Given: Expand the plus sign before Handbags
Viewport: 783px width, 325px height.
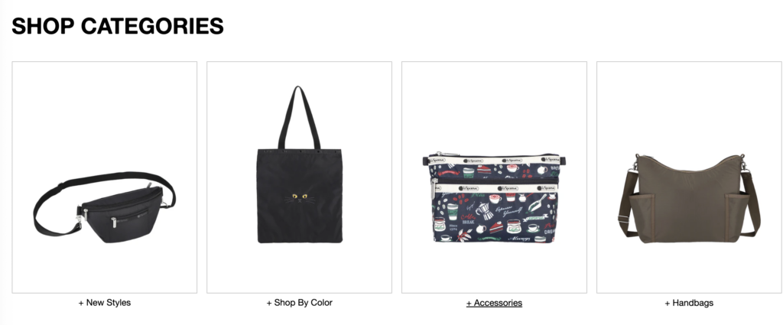Looking at the screenshot, I should (x=668, y=304).
